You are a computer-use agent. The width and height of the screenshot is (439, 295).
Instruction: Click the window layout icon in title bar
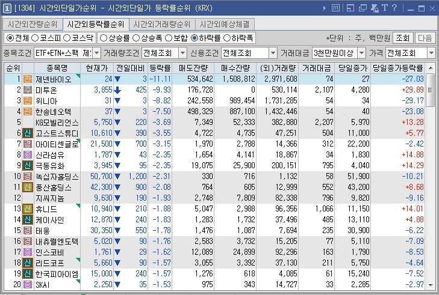350,8
